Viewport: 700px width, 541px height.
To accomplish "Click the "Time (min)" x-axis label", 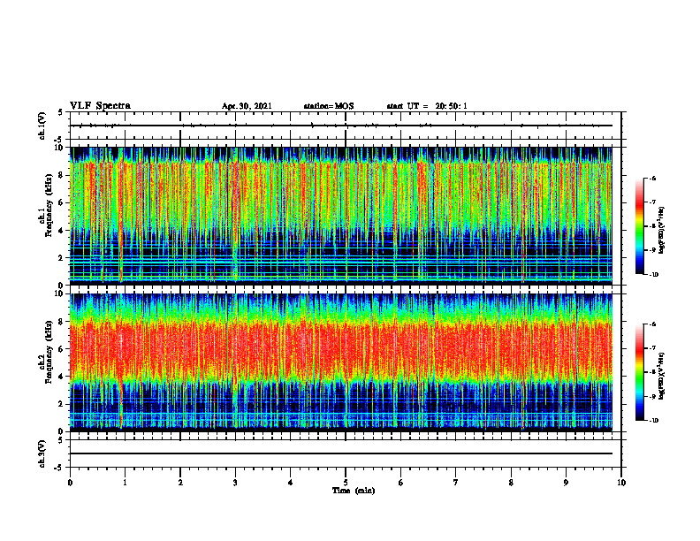I will (x=354, y=491).
